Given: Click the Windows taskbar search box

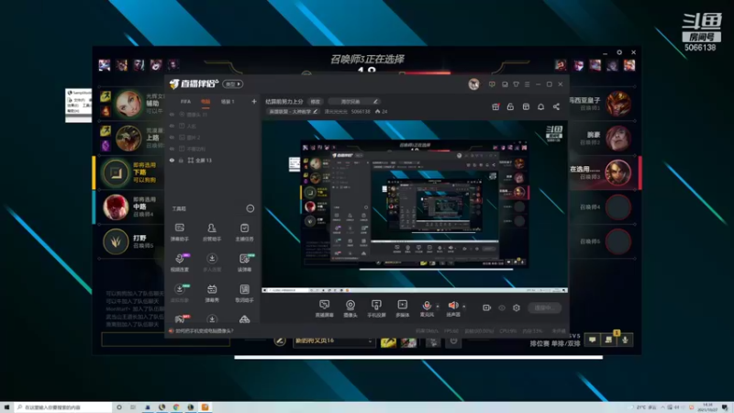Looking at the screenshot, I should point(63,407).
